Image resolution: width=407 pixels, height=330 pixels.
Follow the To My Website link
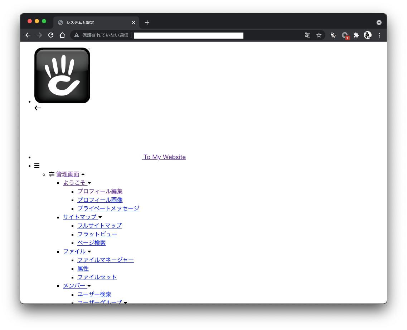click(x=164, y=157)
